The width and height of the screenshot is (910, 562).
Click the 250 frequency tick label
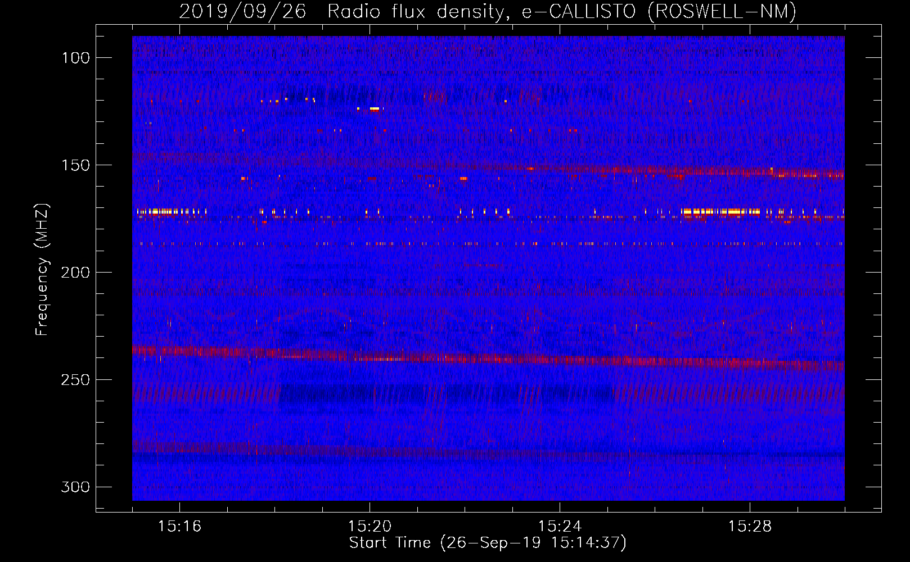[75, 380]
